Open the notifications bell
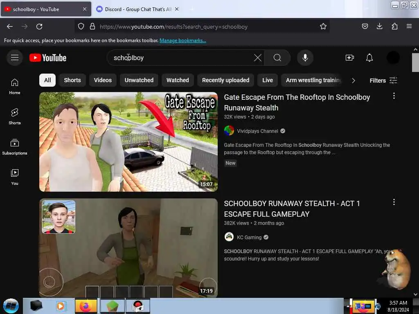 [x=369, y=58]
